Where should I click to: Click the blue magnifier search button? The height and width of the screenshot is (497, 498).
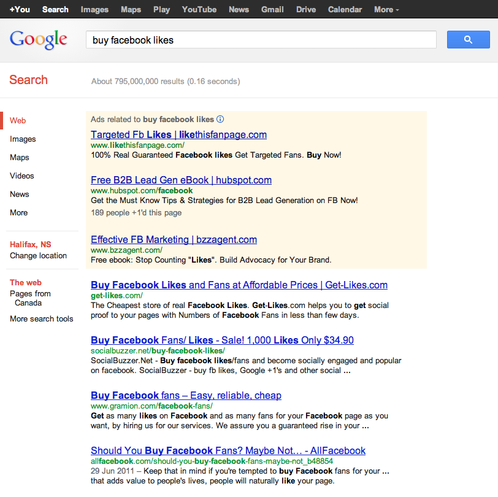click(468, 40)
